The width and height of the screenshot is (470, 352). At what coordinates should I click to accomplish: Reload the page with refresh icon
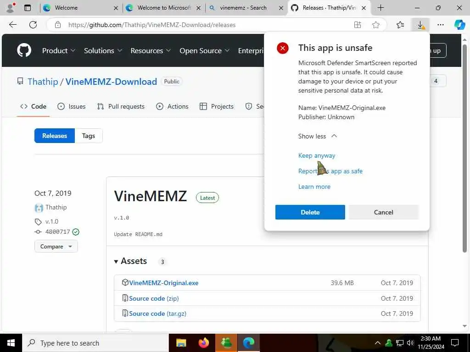pyautogui.click(x=33, y=25)
